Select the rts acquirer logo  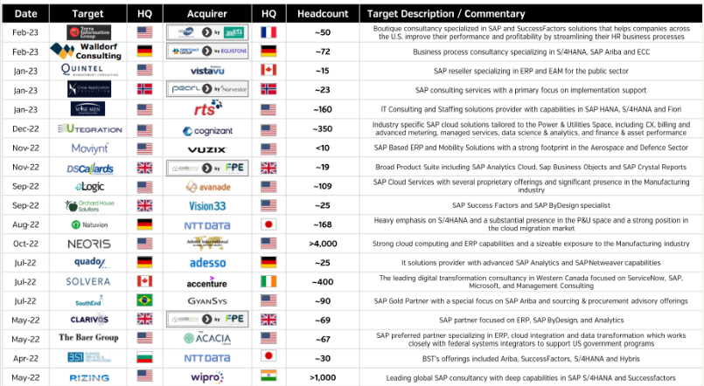point(208,107)
